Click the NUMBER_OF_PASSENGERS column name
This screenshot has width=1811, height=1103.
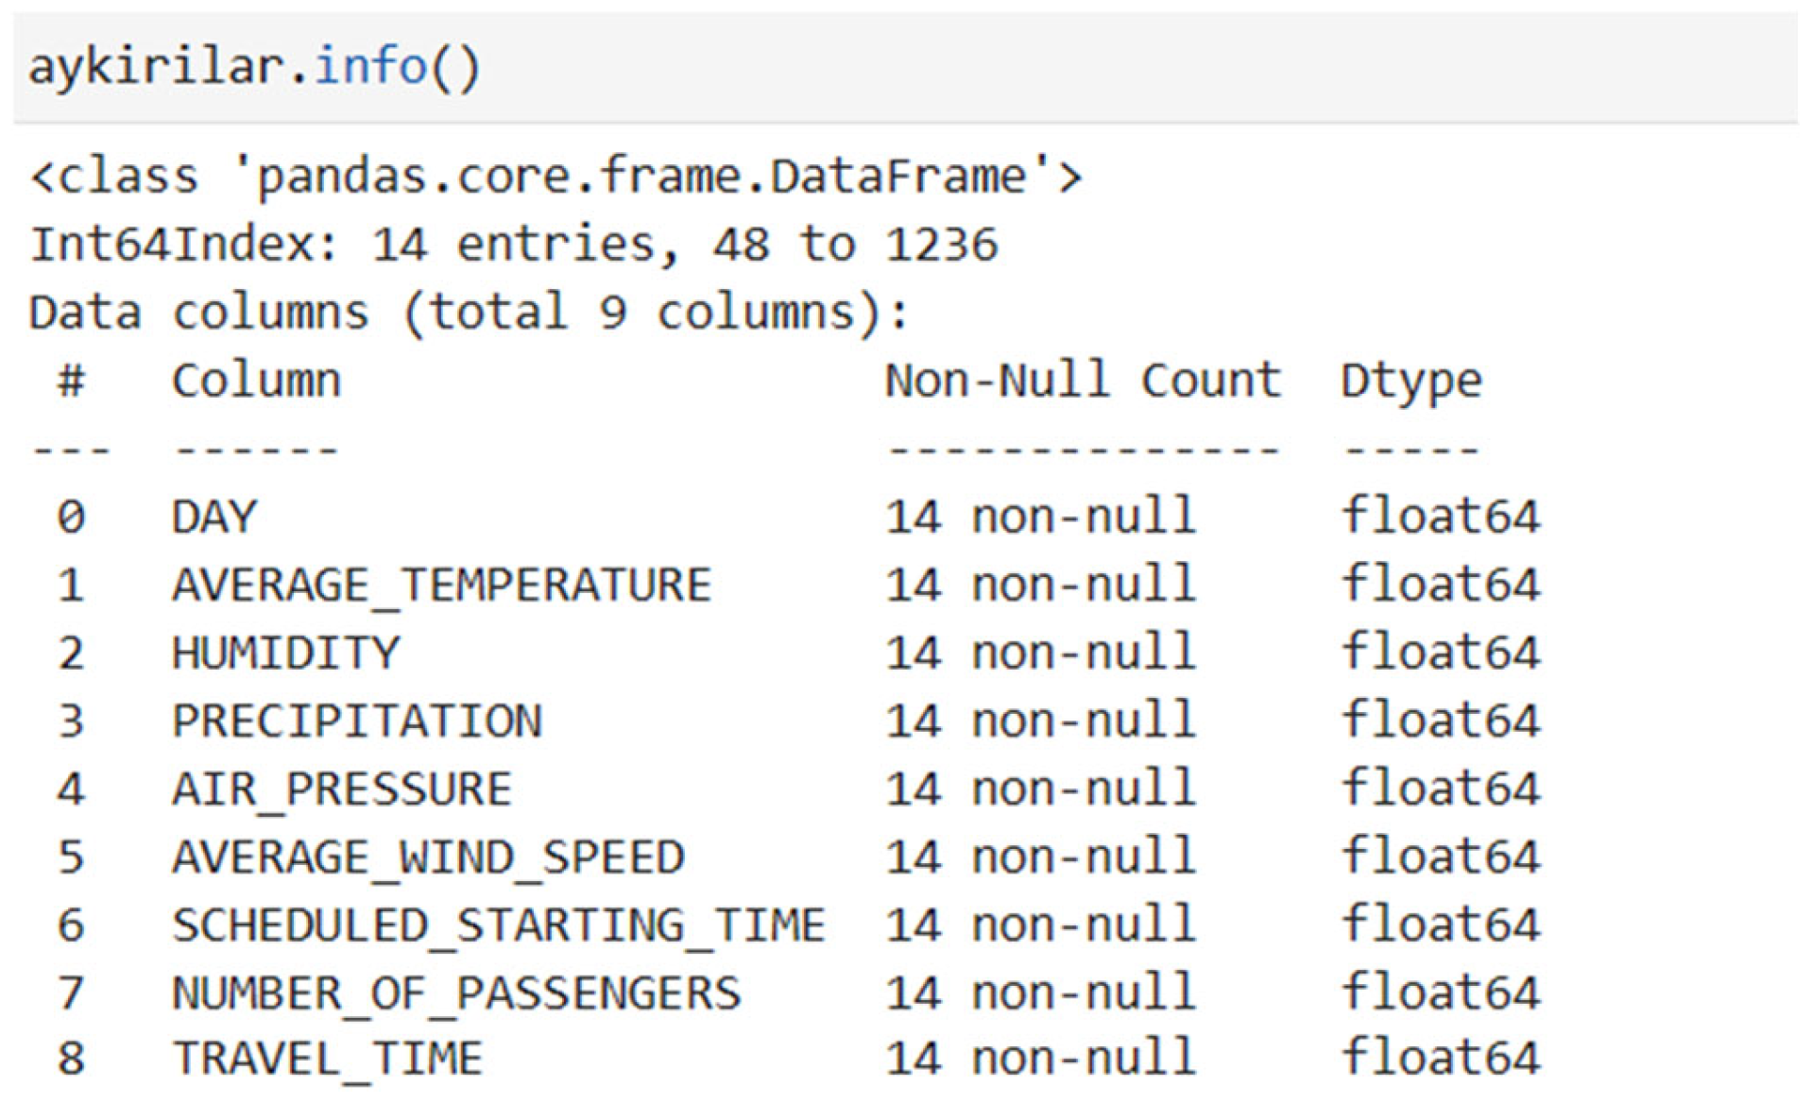tap(456, 993)
